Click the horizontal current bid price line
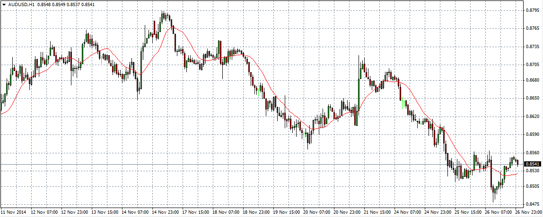 (x=236, y=164)
